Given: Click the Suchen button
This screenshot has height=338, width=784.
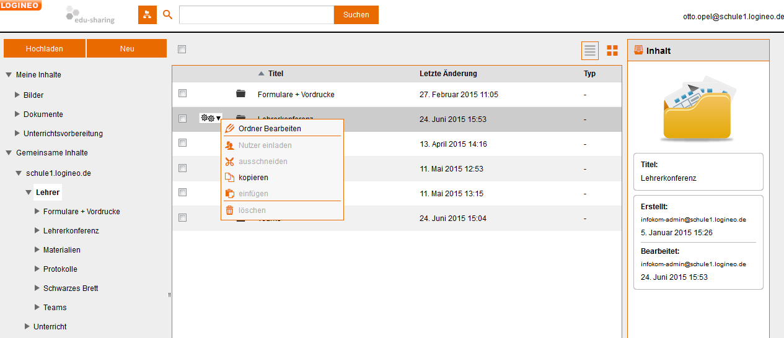Looking at the screenshot, I should coord(356,15).
